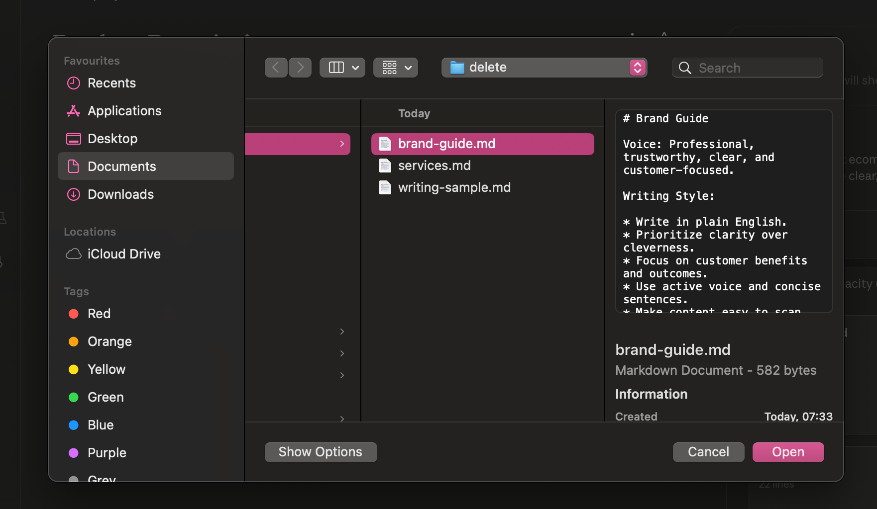Select brand-guide.md file
The image size is (877, 509).
(483, 144)
